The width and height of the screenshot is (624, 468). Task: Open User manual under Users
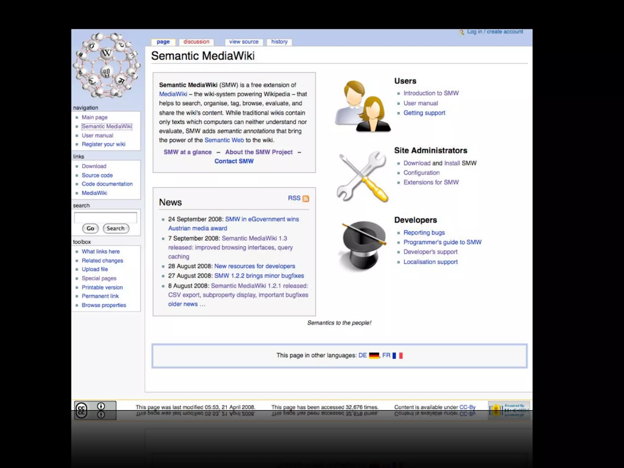tap(421, 103)
